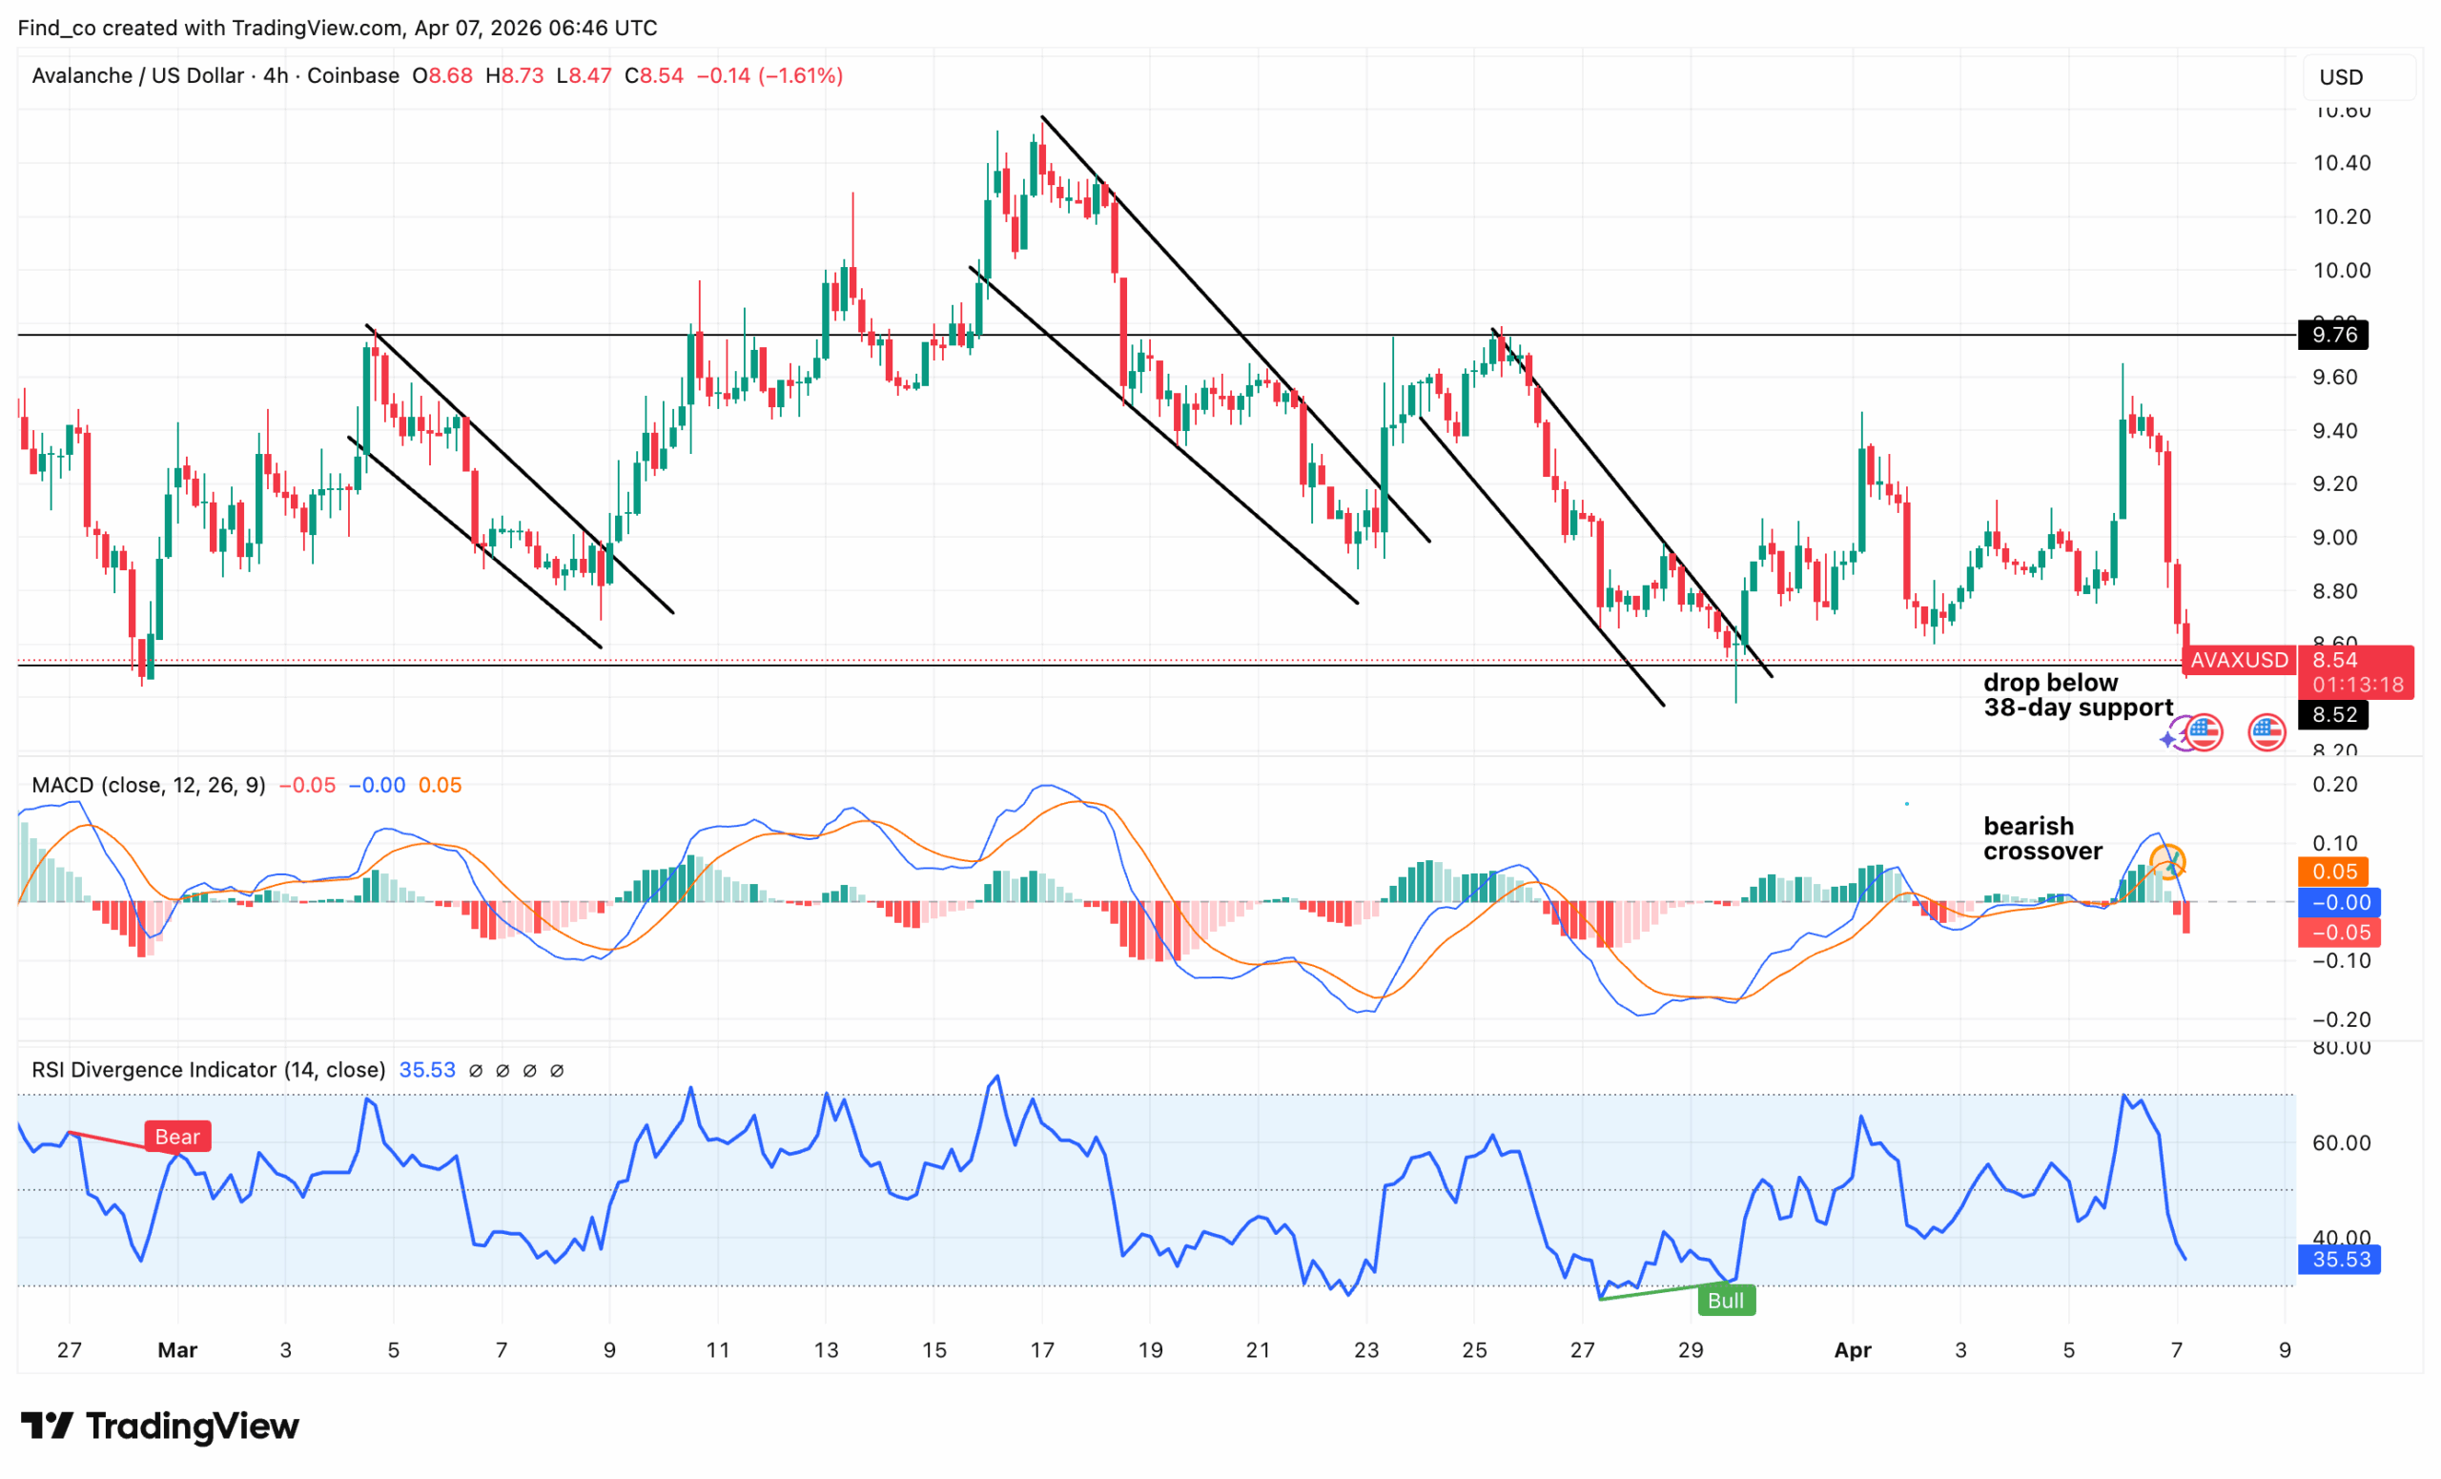Image resolution: width=2441 pixels, height=1479 pixels.
Task: Click the US flag icon overlapping the purple sparkle
Action: [2204, 733]
